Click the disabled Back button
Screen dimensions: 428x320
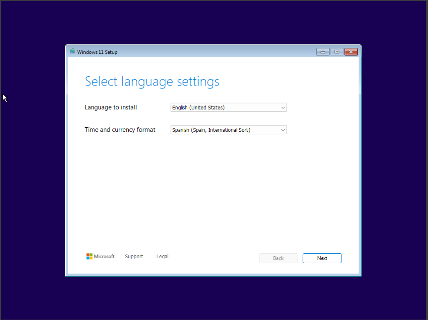[278, 258]
